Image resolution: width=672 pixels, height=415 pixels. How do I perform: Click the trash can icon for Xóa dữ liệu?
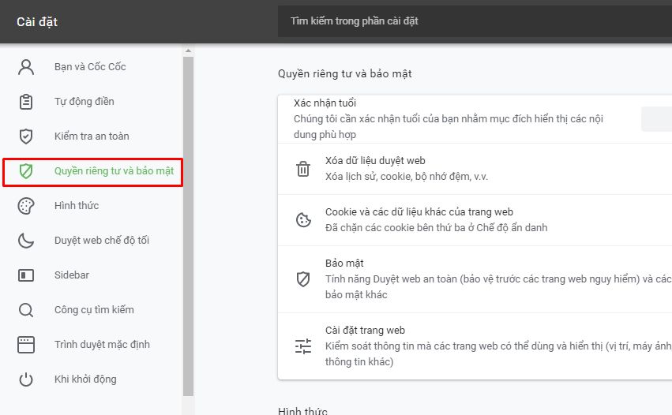click(x=303, y=169)
